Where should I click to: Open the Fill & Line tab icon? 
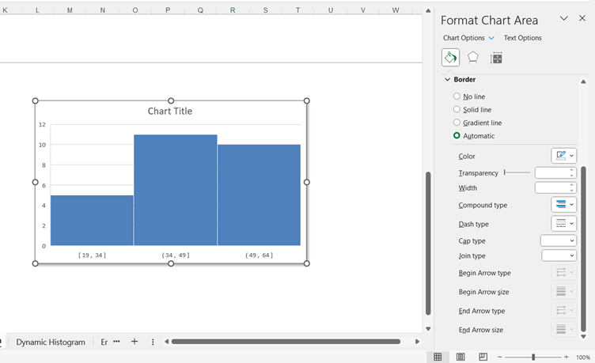click(x=450, y=57)
